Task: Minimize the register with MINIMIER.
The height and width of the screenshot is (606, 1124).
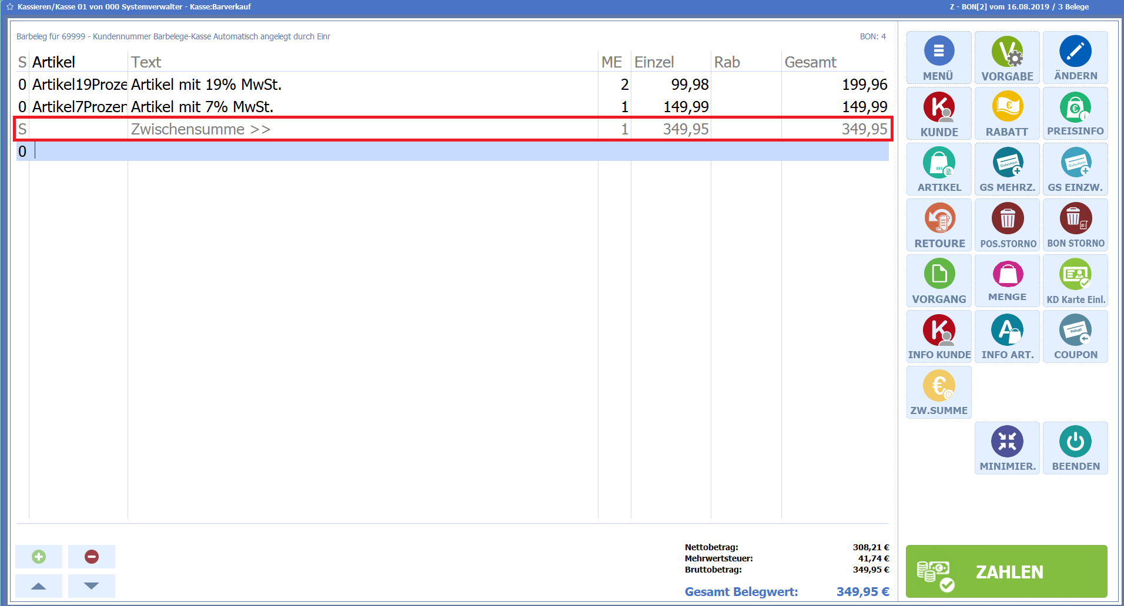Action: [1007, 448]
